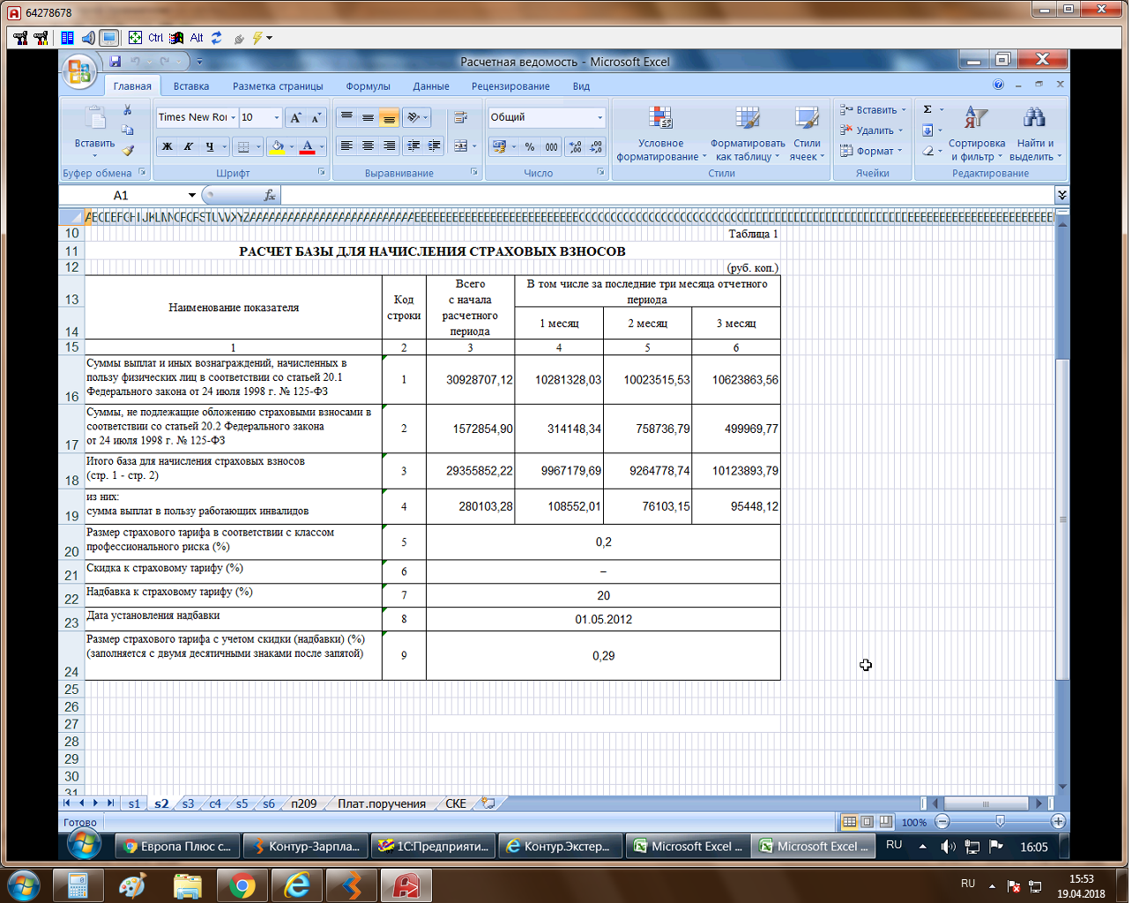Decrease decimal places
1132x903 pixels.
coord(597,146)
